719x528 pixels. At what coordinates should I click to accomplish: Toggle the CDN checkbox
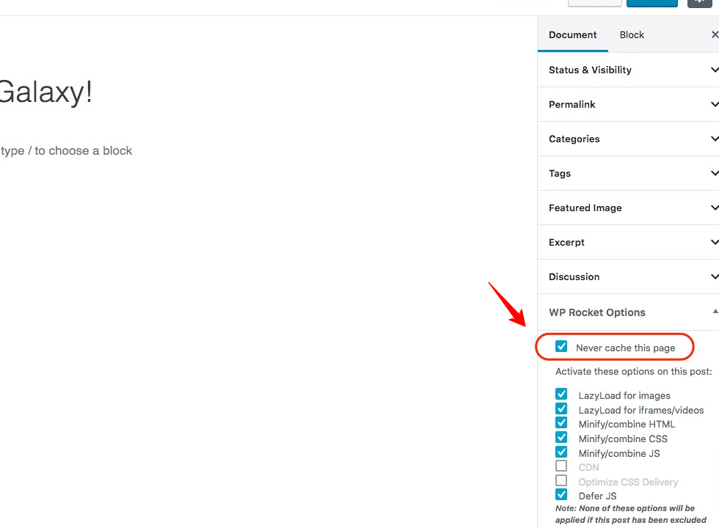pyautogui.click(x=561, y=466)
